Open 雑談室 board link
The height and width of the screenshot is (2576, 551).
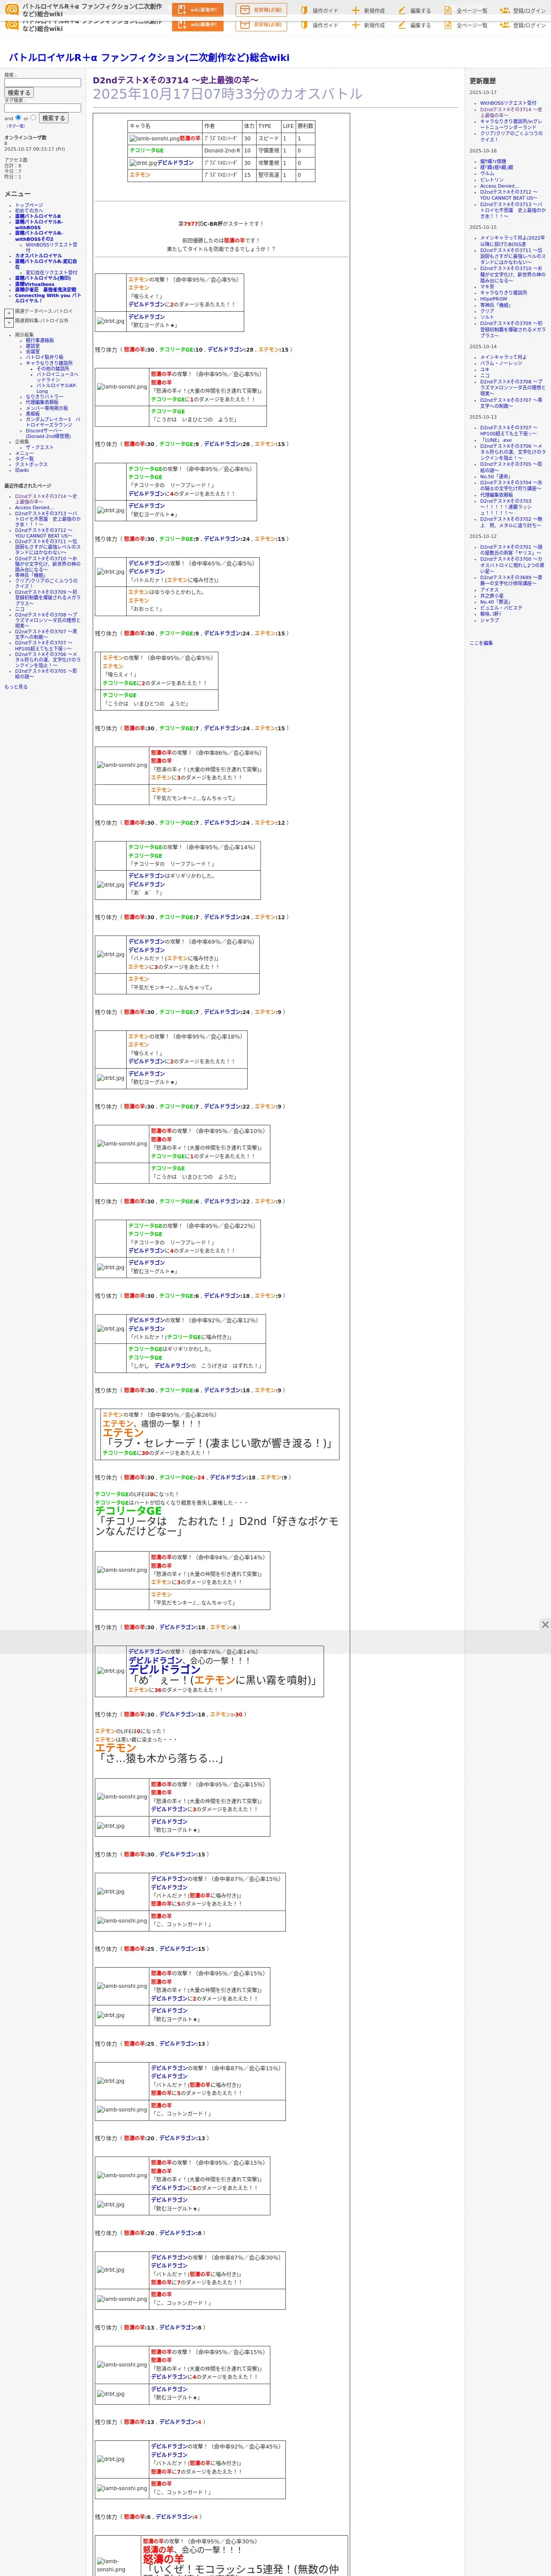(x=33, y=346)
